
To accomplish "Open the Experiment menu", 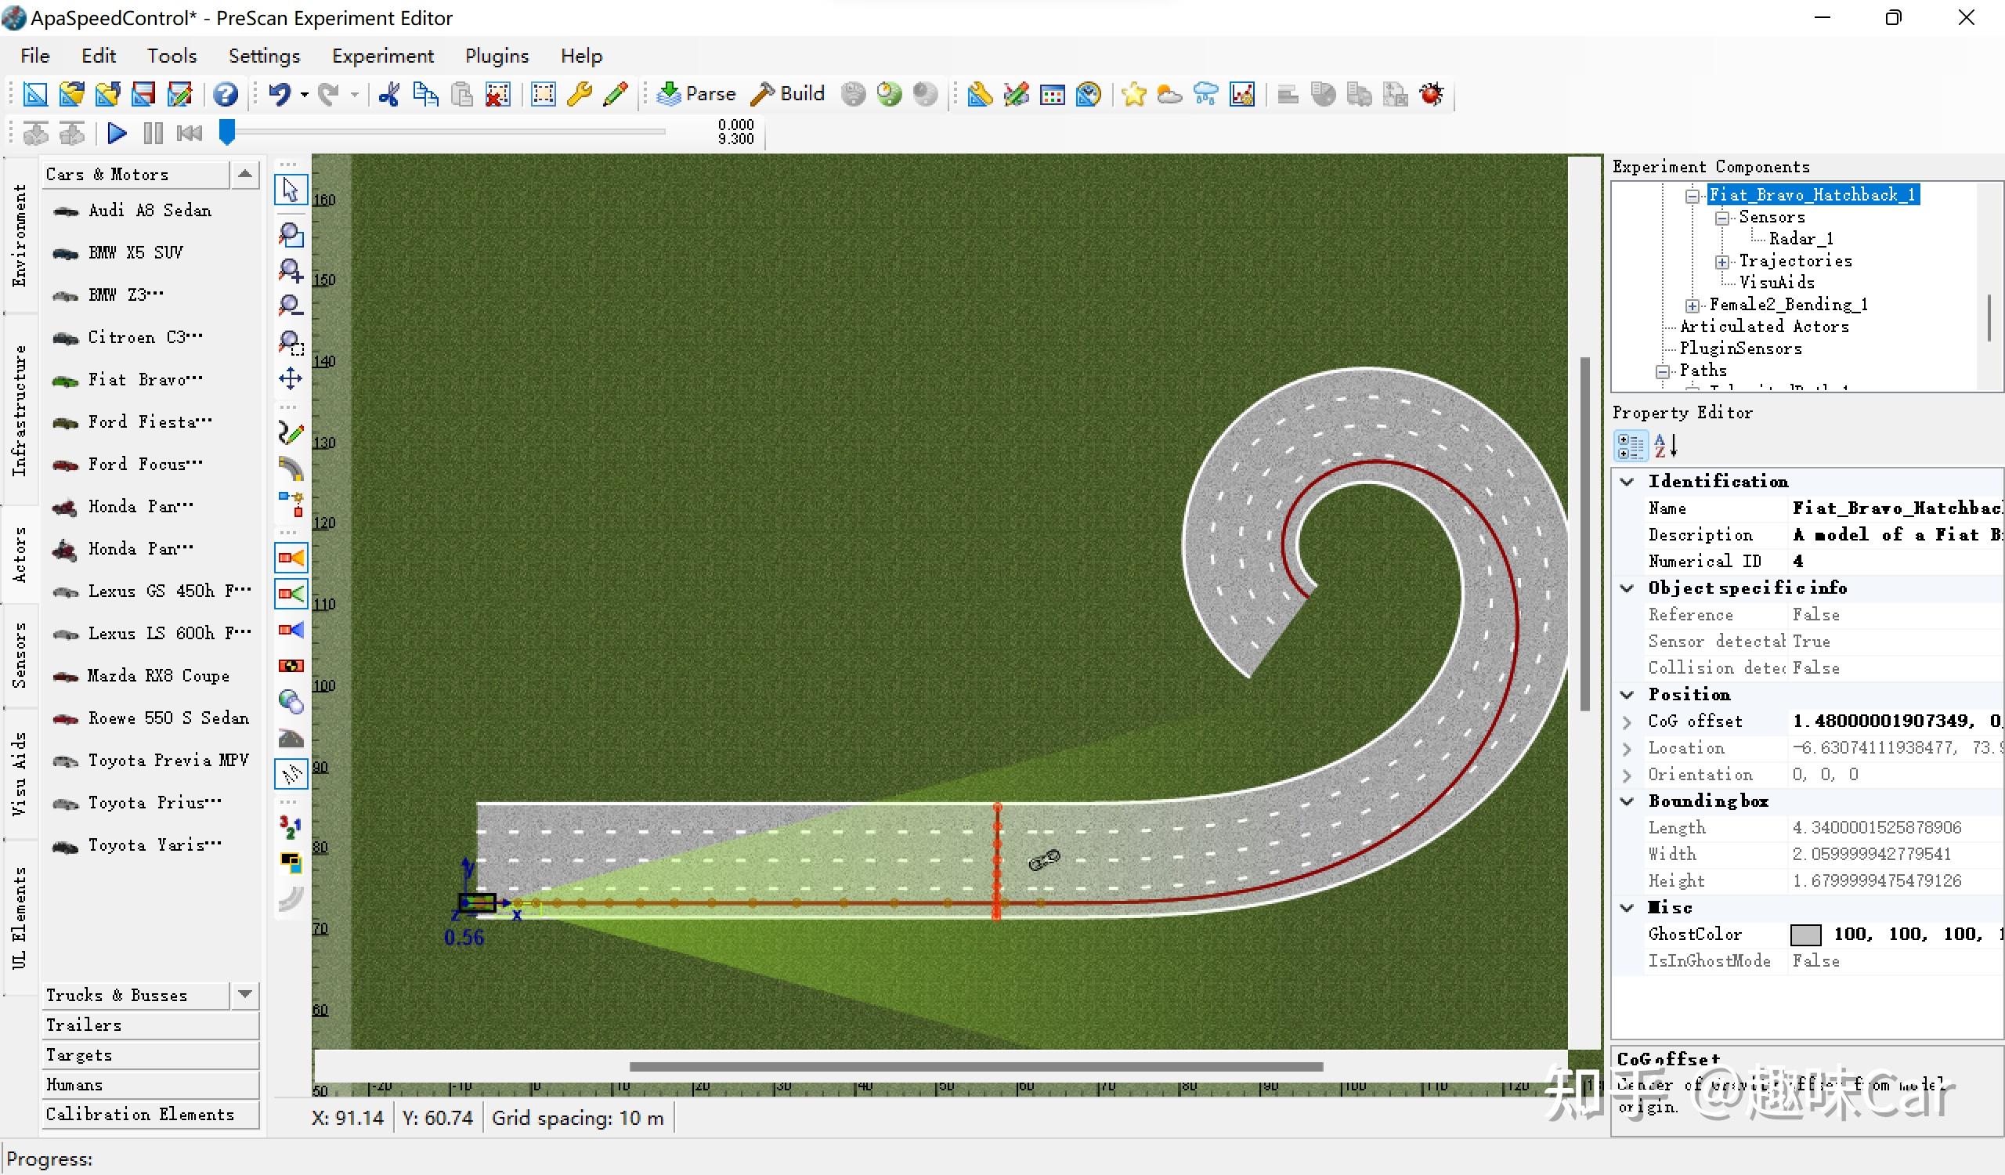I will 382,56.
